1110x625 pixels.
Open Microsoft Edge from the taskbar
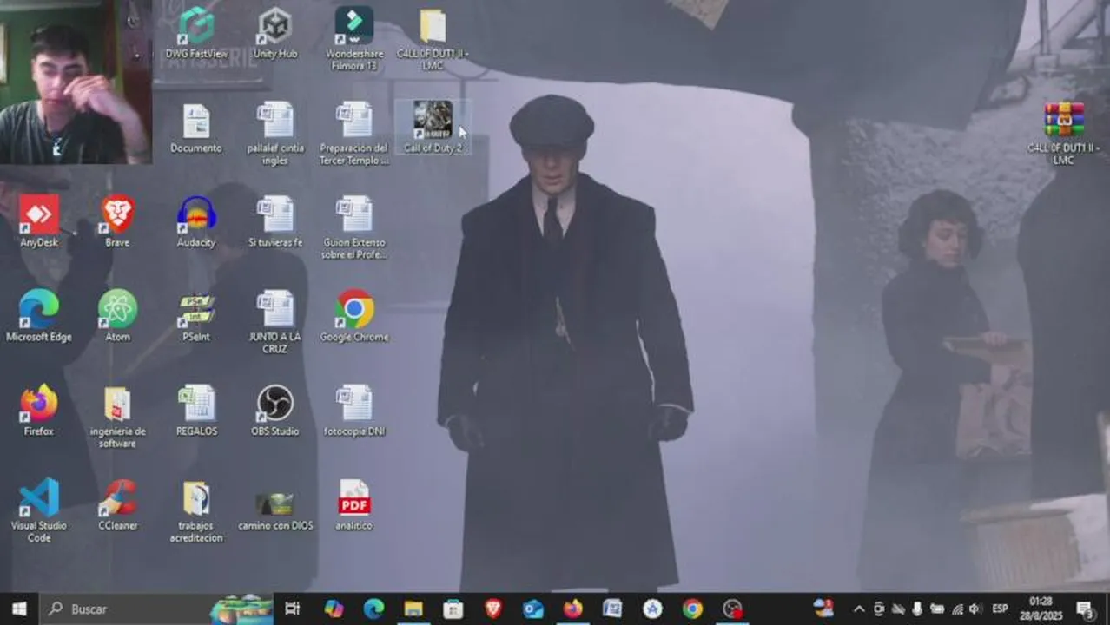click(373, 609)
